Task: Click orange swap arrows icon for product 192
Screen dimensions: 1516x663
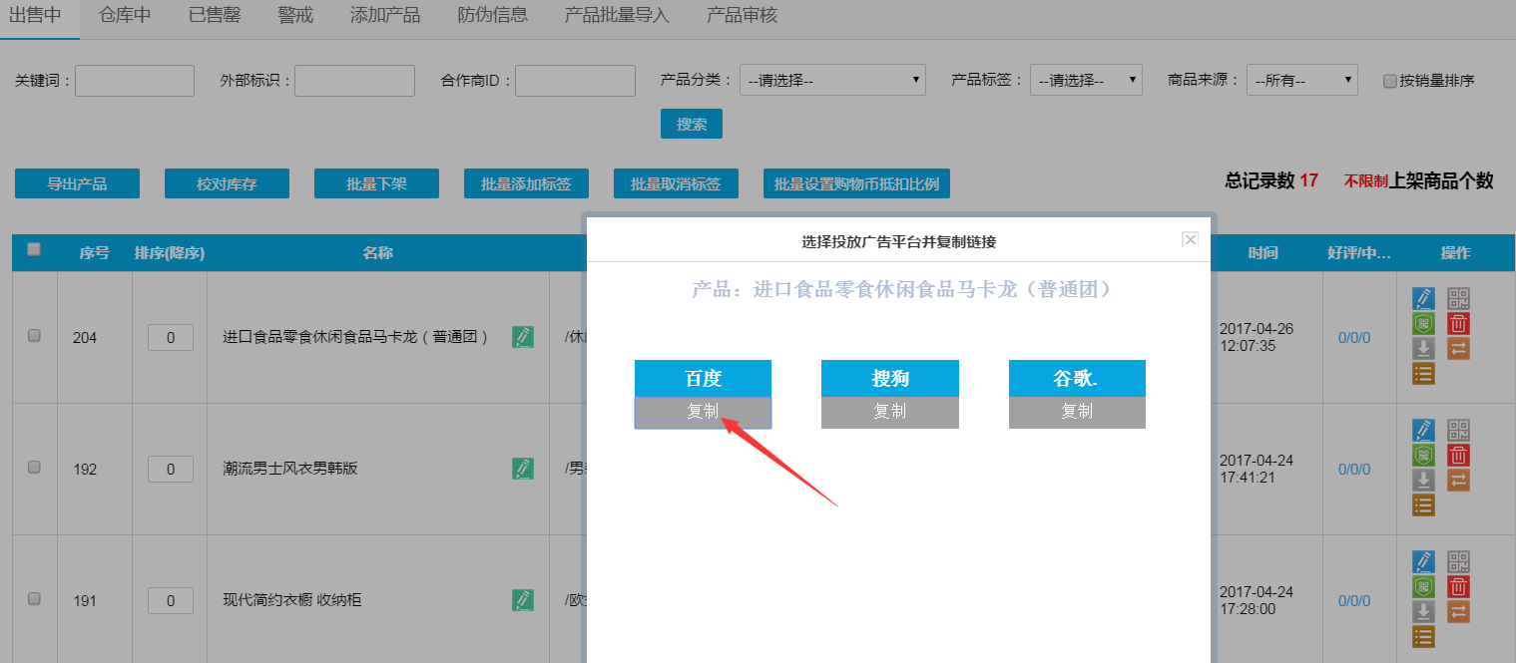Action: pyautogui.click(x=1458, y=481)
